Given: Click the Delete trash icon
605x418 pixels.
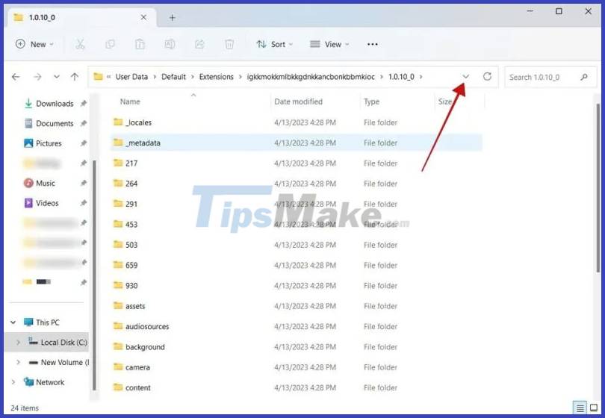Looking at the screenshot, I should point(229,44).
